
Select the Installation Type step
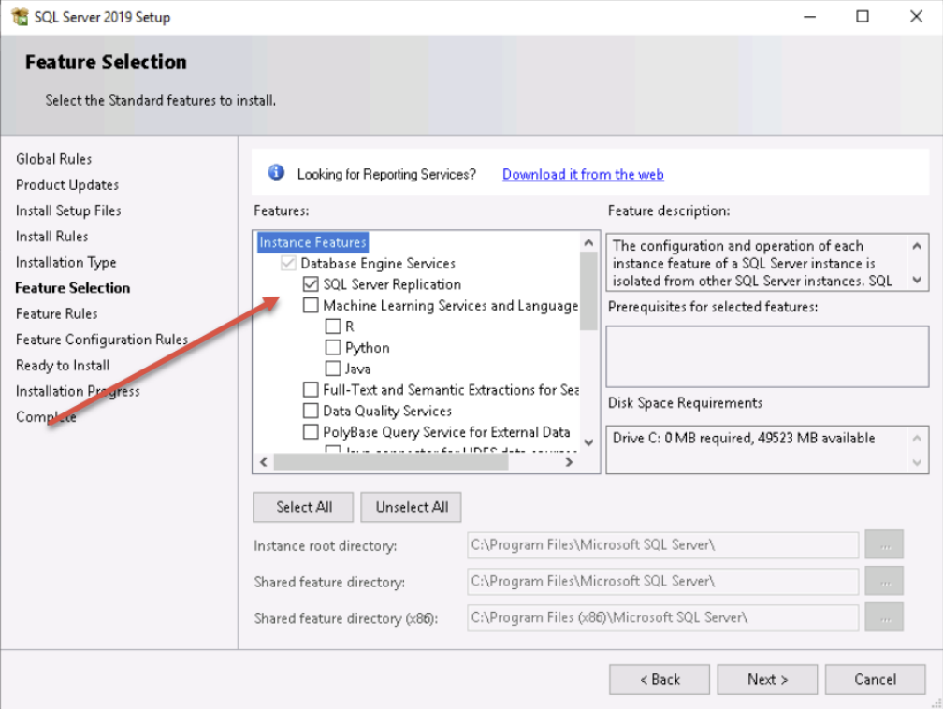pos(66,262)
